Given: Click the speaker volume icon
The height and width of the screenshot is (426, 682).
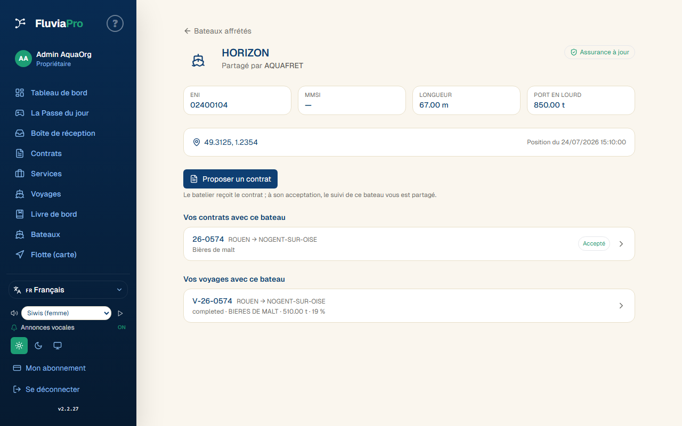Looking at the screenshot, I should 14,313.
